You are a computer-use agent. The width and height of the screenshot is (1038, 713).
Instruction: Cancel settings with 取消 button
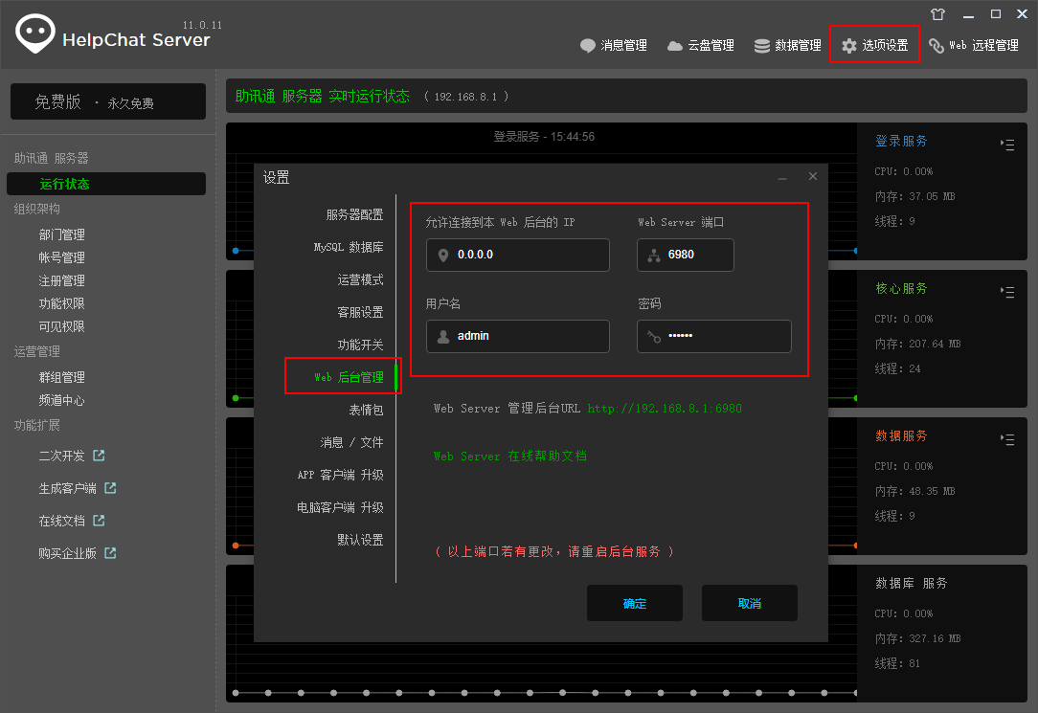(750, 603)
